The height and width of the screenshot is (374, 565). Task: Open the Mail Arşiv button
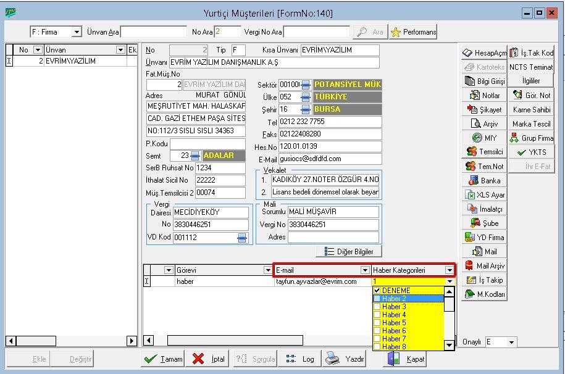click(484, 266)
